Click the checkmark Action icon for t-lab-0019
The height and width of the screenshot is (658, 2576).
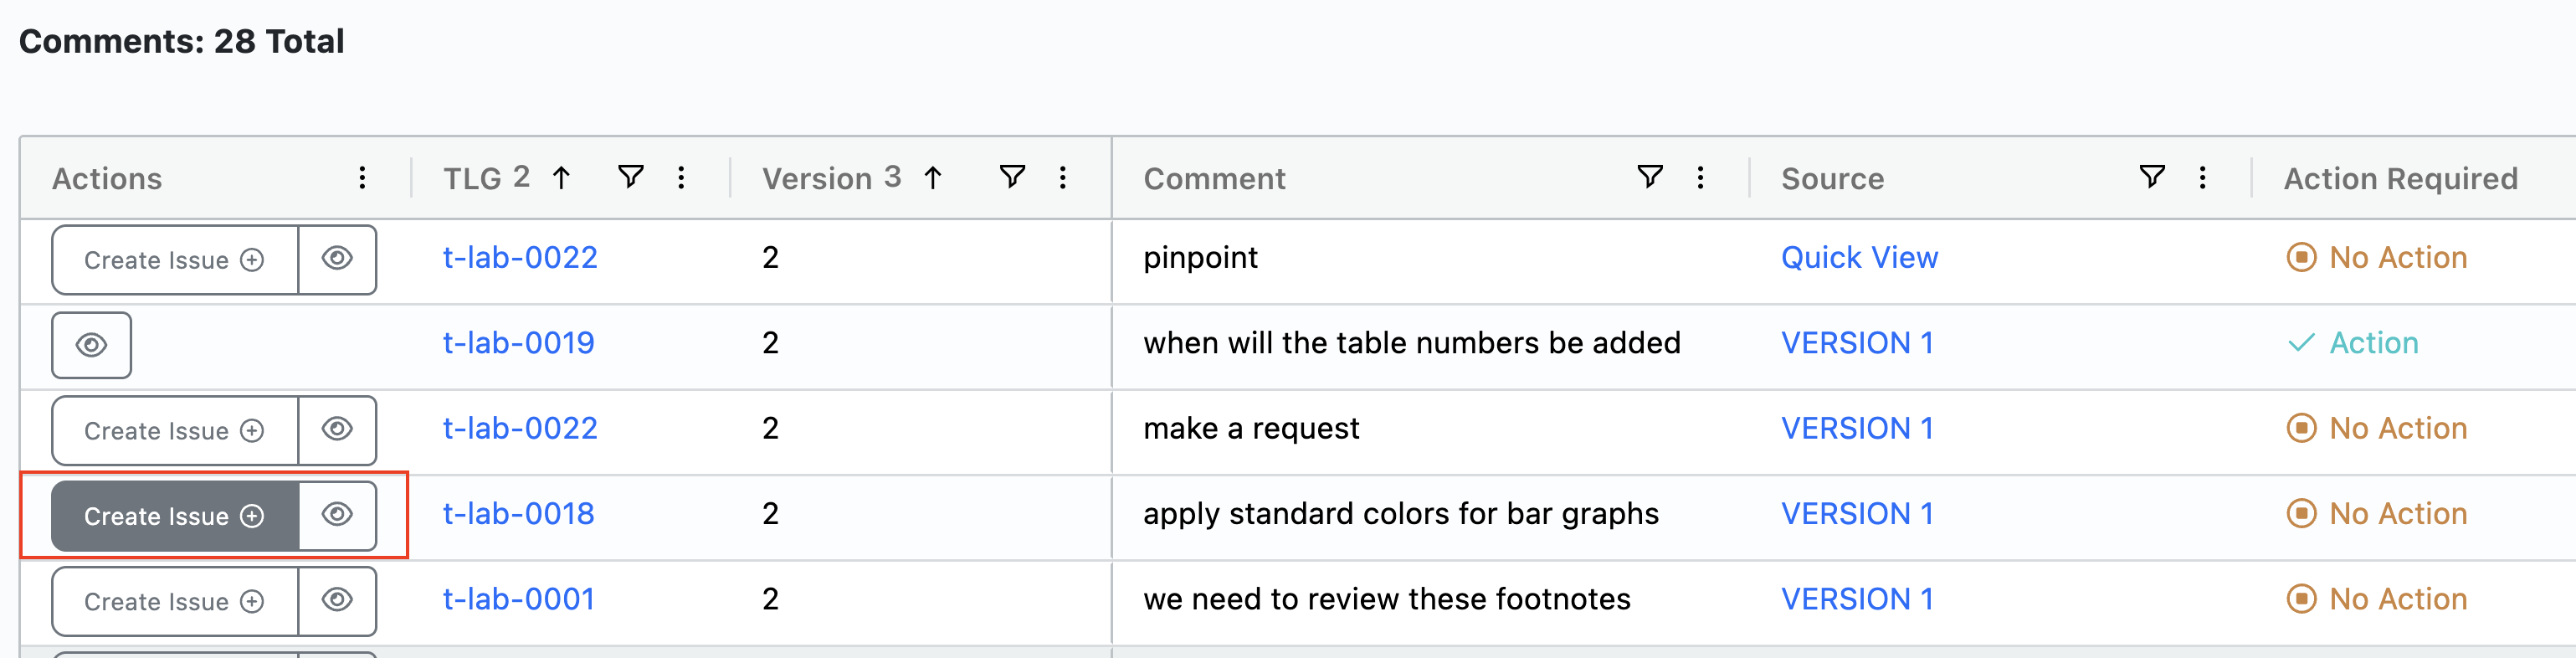[2302, 342]
